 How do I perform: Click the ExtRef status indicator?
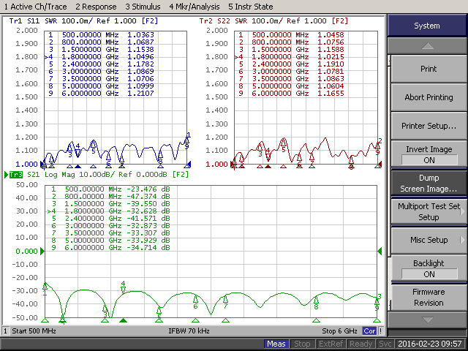pyautogui.click(x=331, y=344)
